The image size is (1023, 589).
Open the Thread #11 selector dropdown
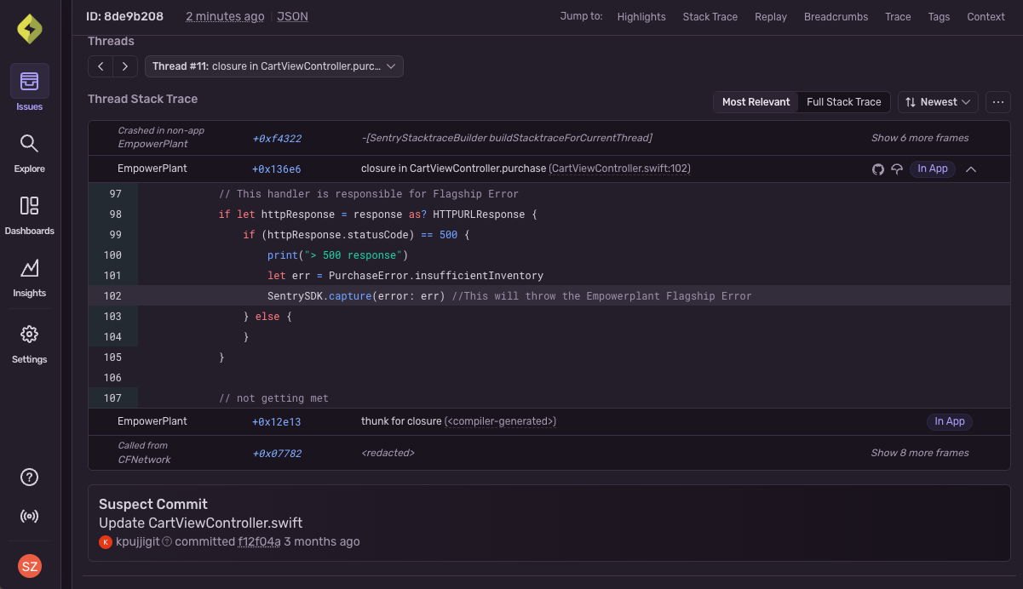[273, 66]
